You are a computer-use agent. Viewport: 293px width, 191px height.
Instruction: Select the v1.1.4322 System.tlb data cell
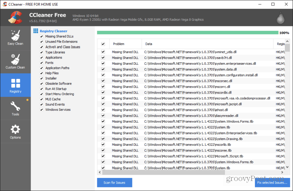(x=187, y=127)
